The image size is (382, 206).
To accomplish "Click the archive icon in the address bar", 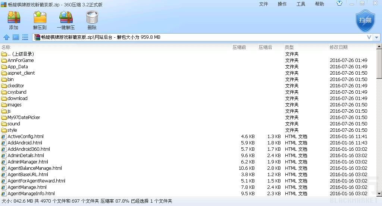I will coord(37,37).
